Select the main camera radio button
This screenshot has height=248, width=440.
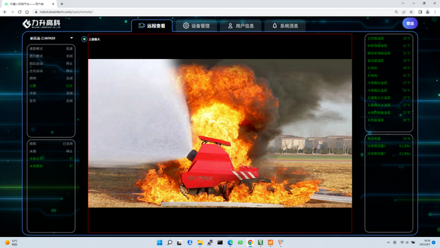(84, 39)
